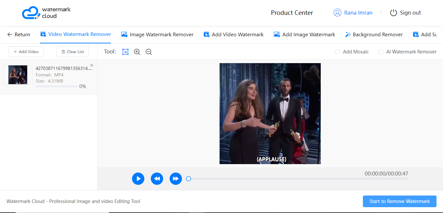This screenshot has height=213, width=443.
Task: Click the Sign out text
Action: (x=410, y=13)
